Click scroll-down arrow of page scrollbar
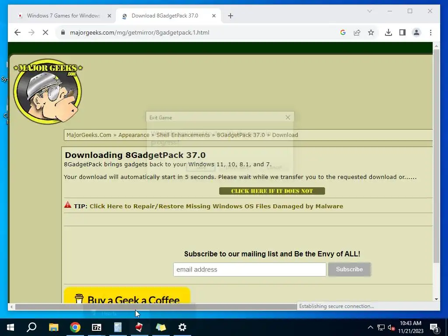Screen dimensions: 448x336 pos(436,299)
